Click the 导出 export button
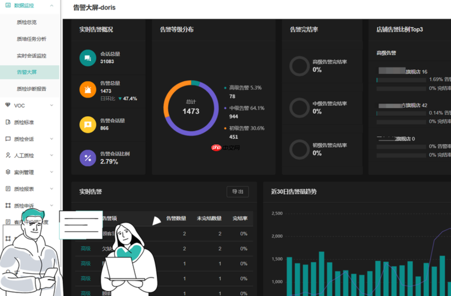The image size is (451, 296). pos(238,191)
